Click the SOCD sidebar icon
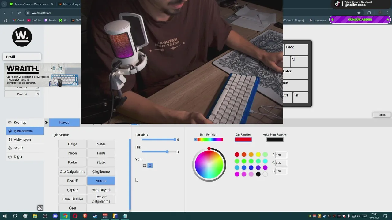392x220 pixels. click(10, 148)
